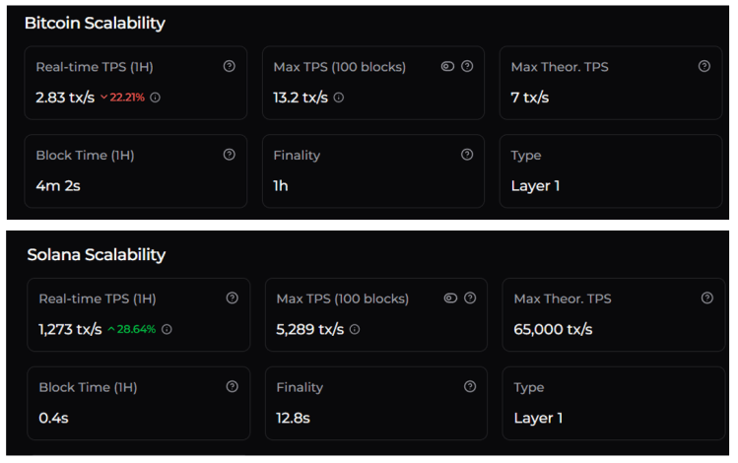Screen dimensions: 738x463
Task: Click Bitcoin's red 22.21% change indicator
Action: pyautogui.click(x=123, y=98)
